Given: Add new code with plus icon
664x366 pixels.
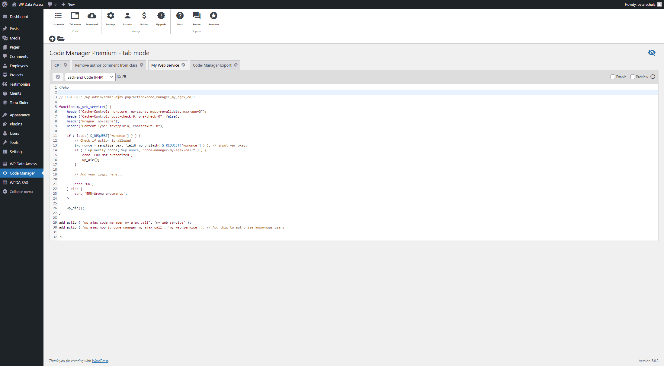Looking at the screenshot, I should pos(52,39).
